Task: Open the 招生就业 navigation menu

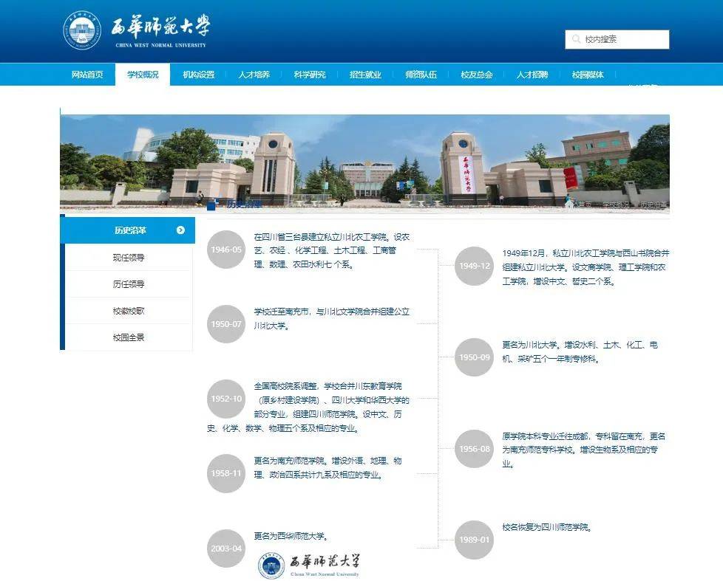Action: pos(365,75)
